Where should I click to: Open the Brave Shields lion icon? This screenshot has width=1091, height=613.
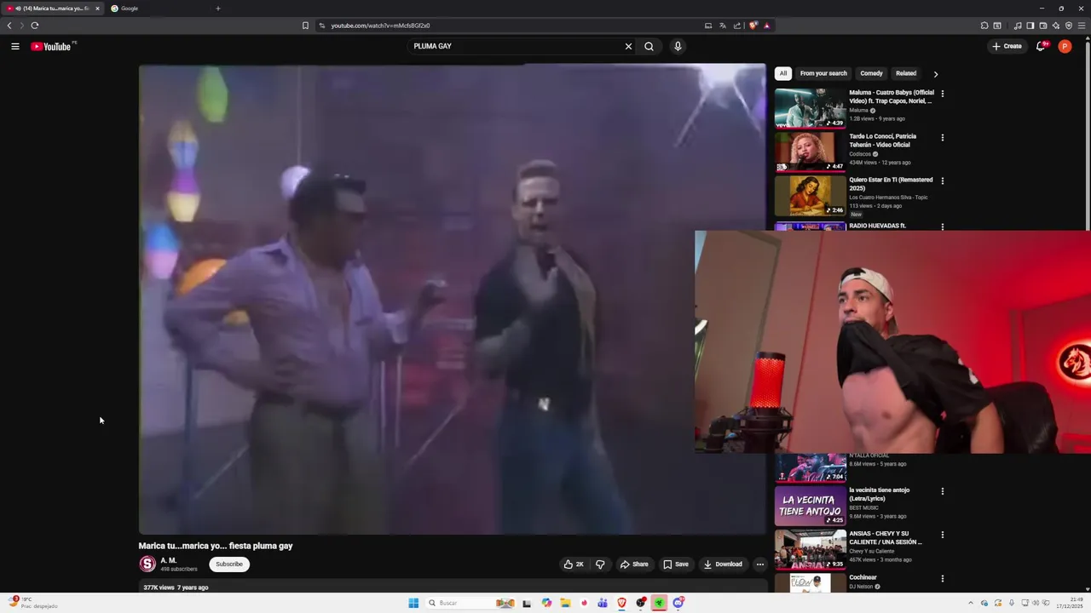(753, 26)
